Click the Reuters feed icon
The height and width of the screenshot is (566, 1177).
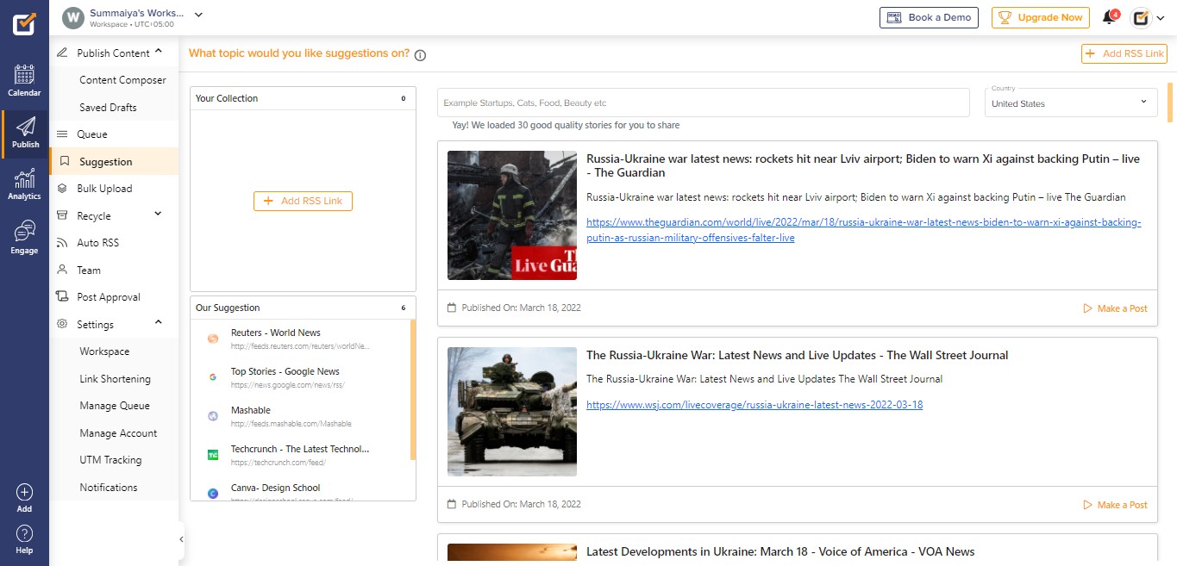click(x=212, y=339)
